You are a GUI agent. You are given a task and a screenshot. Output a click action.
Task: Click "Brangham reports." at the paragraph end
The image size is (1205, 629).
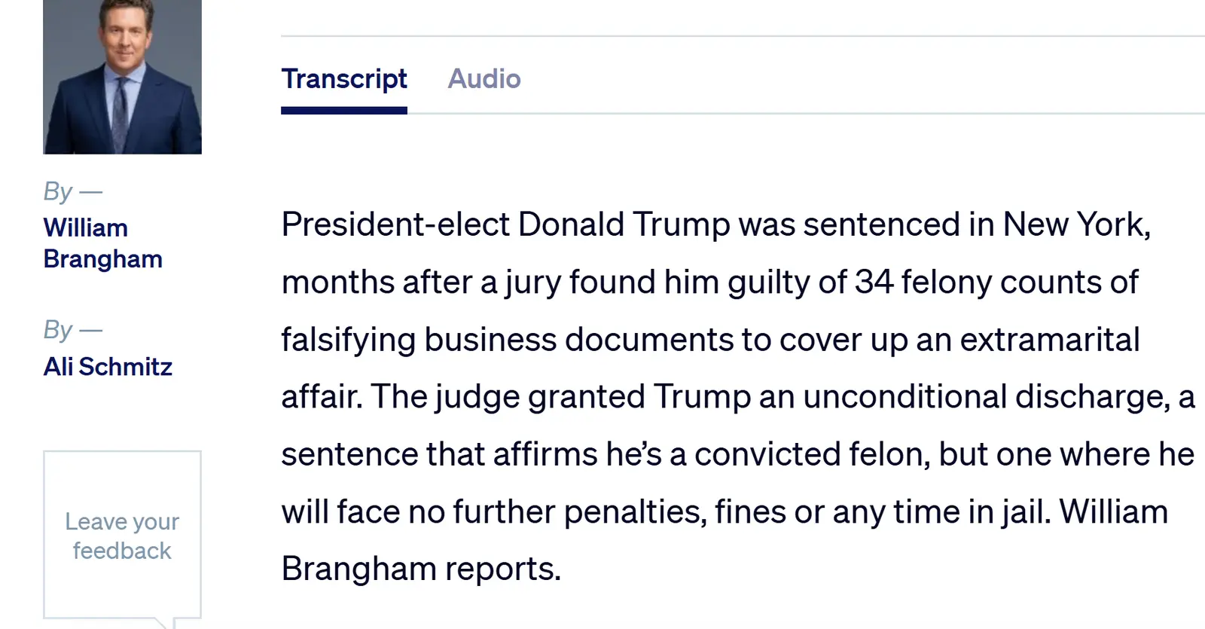pos(421,569)
